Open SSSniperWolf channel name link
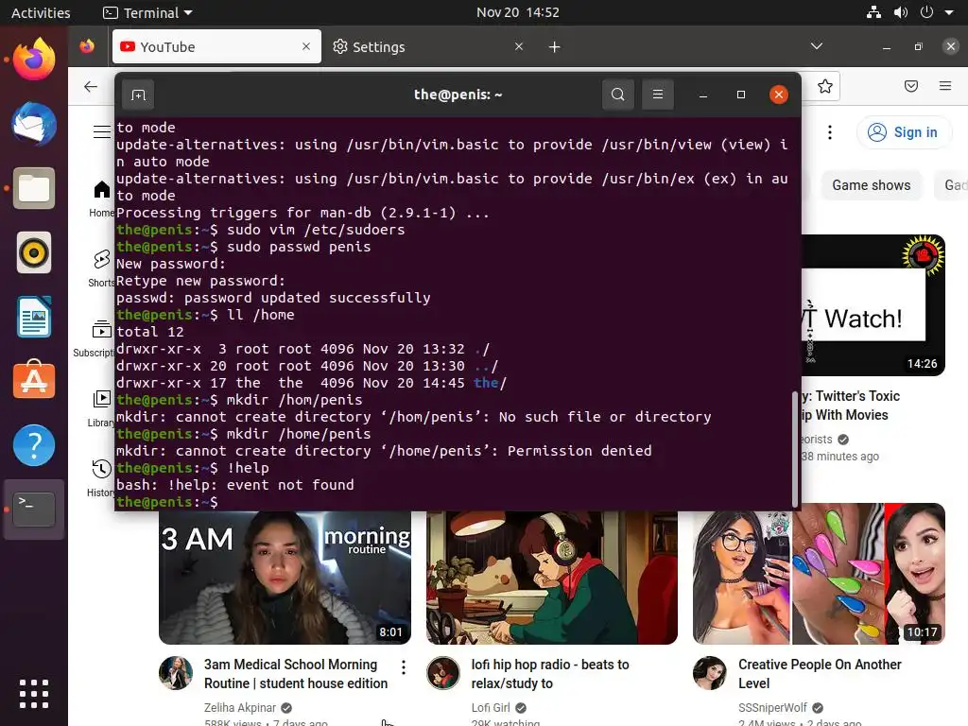 tap(772, 707)
